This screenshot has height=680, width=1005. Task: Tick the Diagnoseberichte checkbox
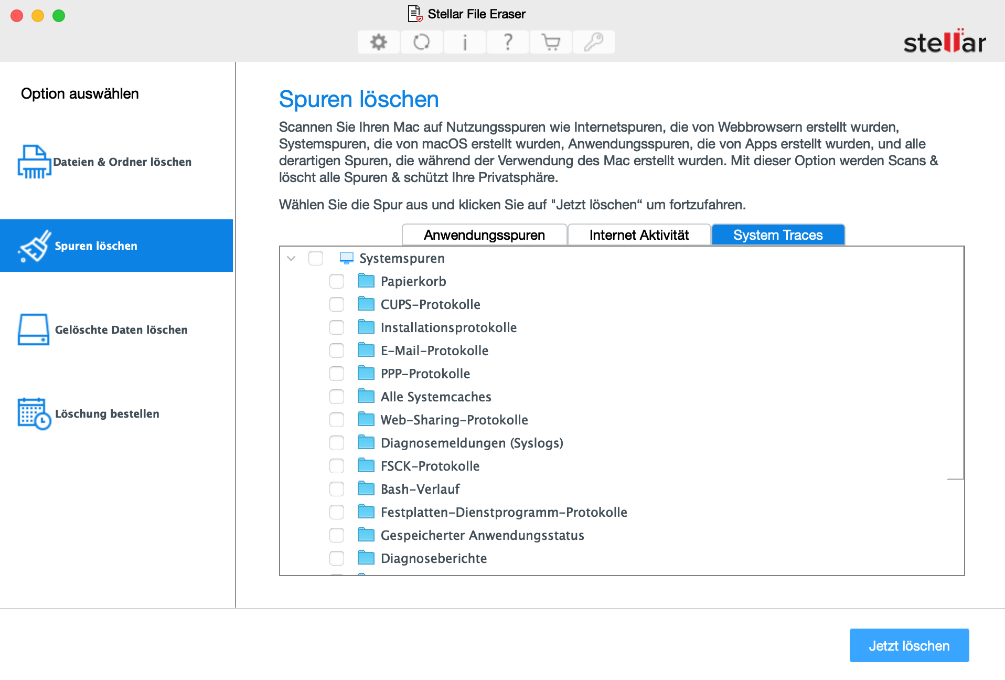coord(337,558)
